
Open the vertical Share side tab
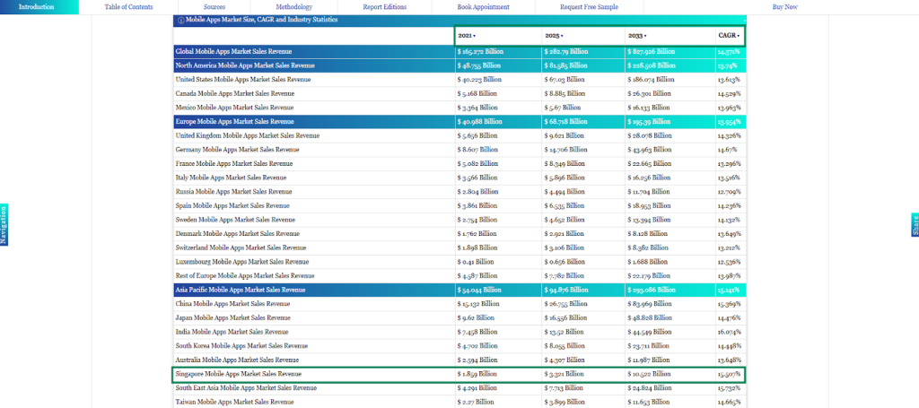[915, 225]
